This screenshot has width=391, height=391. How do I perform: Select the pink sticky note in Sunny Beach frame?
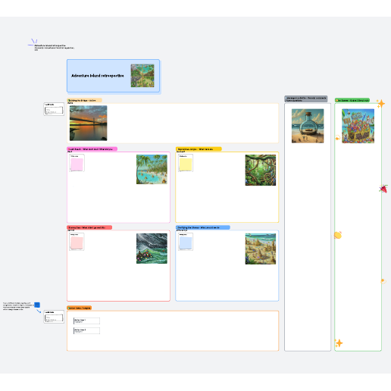tap(77, 164)
